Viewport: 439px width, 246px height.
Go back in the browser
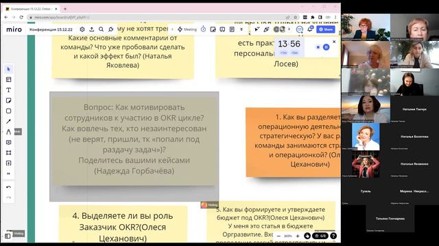pyautogui.click(x=6, y=17)
